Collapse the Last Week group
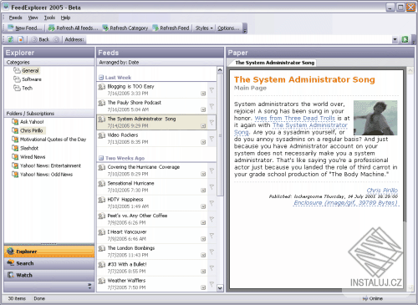Screen dimensions: 418x305 (101, 78)
